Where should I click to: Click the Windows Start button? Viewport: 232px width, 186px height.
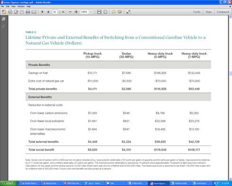pos(9,183)
